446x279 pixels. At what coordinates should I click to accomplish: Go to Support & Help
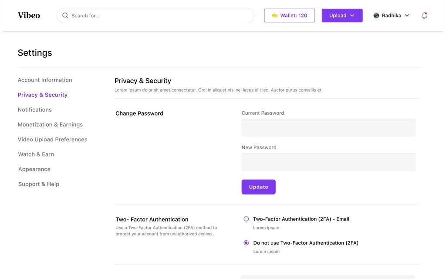[x=39, y=184]
